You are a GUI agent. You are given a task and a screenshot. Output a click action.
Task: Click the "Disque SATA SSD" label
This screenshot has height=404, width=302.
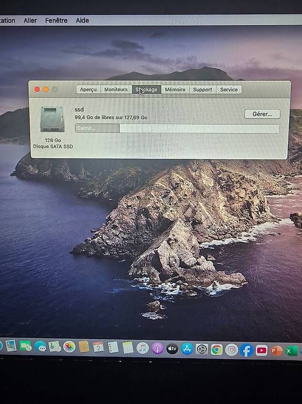click(53, 146)
